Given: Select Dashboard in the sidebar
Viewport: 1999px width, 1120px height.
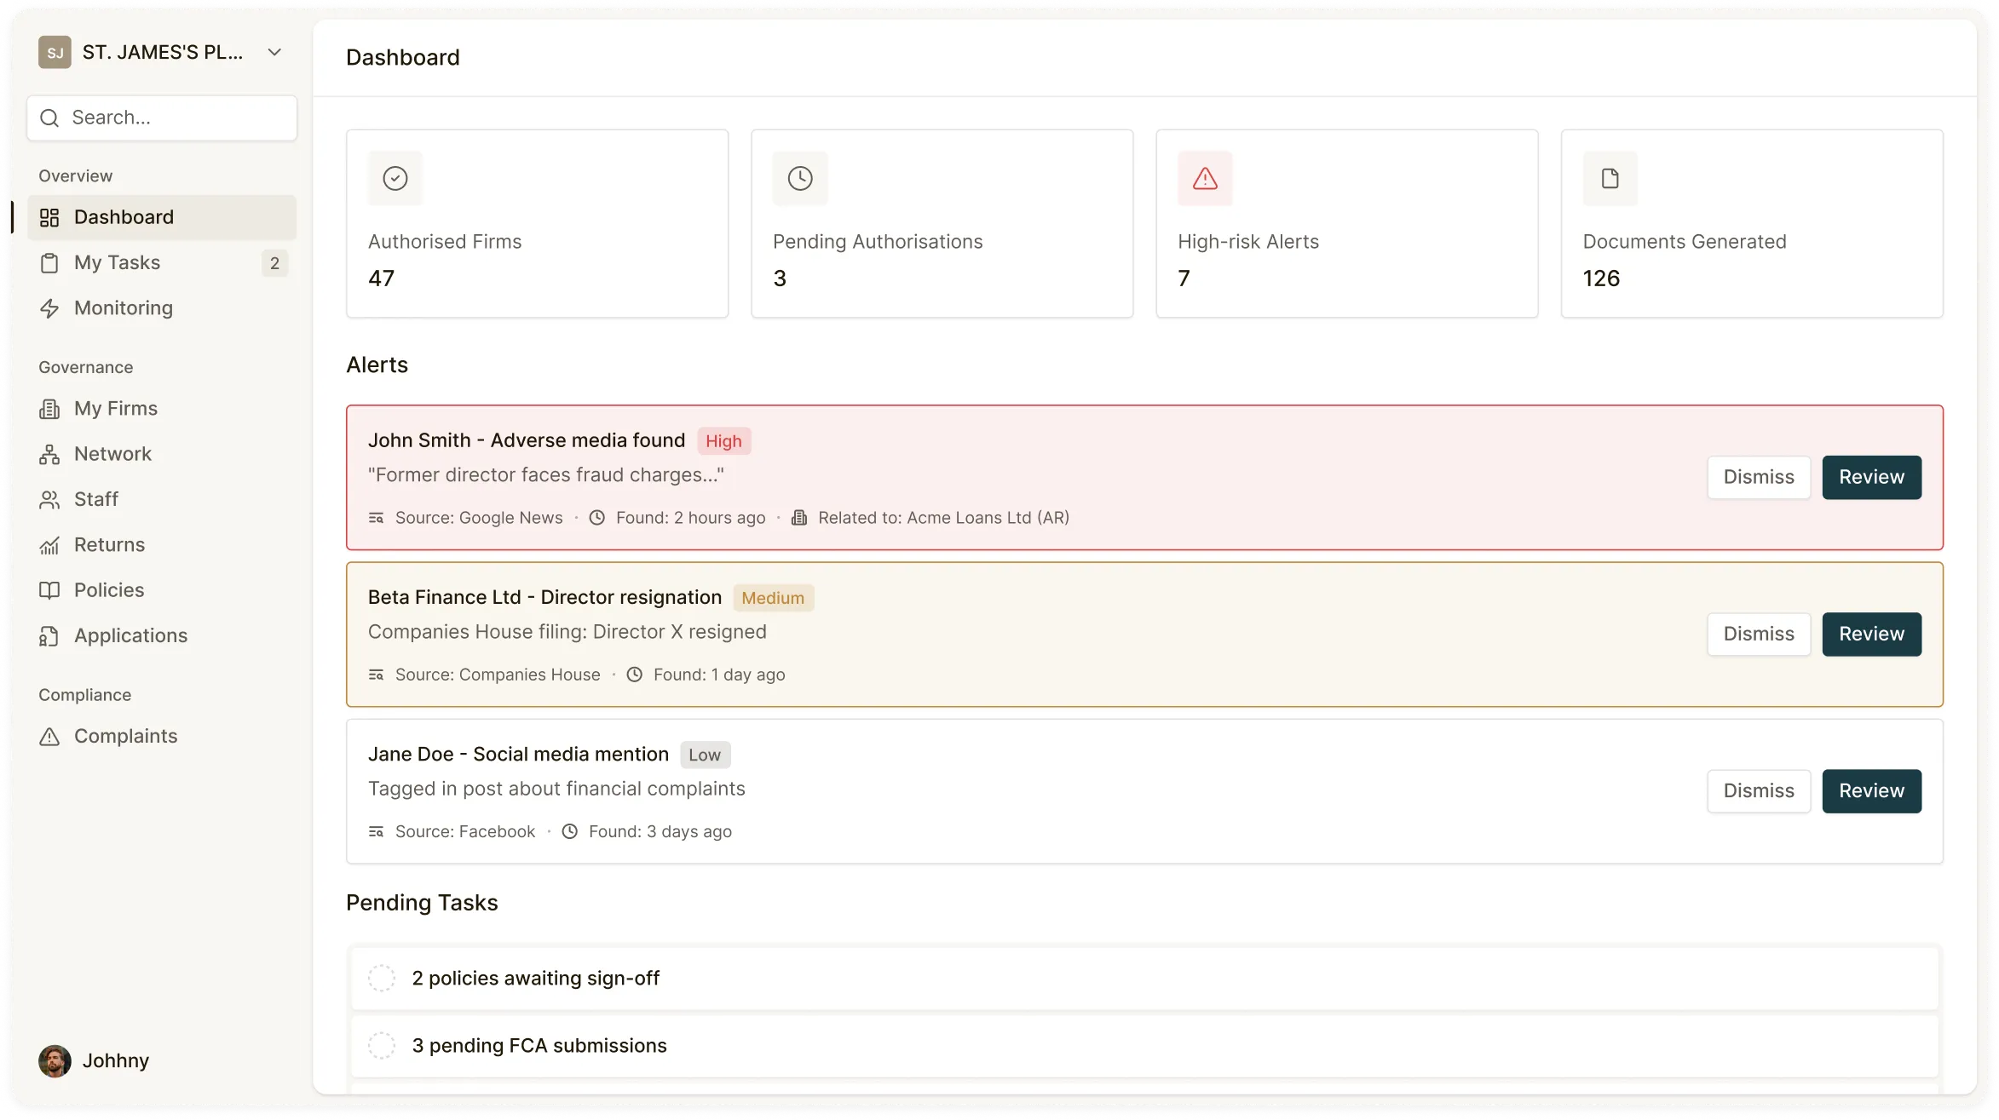Looking at the screenshot, I should tap(124, 216).
